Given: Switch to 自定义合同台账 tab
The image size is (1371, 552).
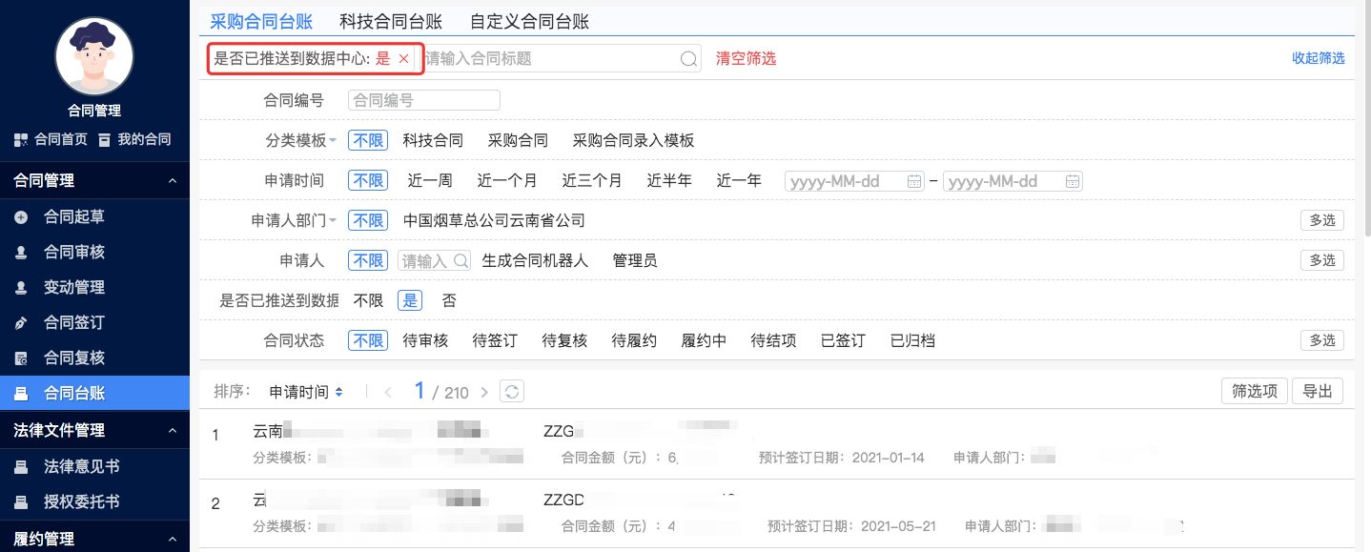Looking at the screenshot, I should click(529, 20).
